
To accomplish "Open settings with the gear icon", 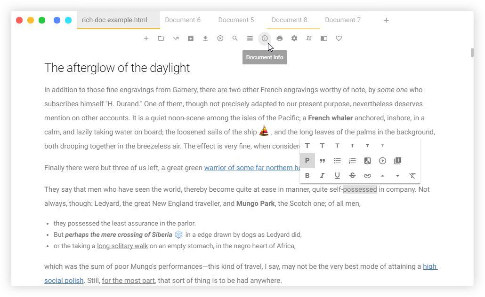I will [x=294, y=38].
